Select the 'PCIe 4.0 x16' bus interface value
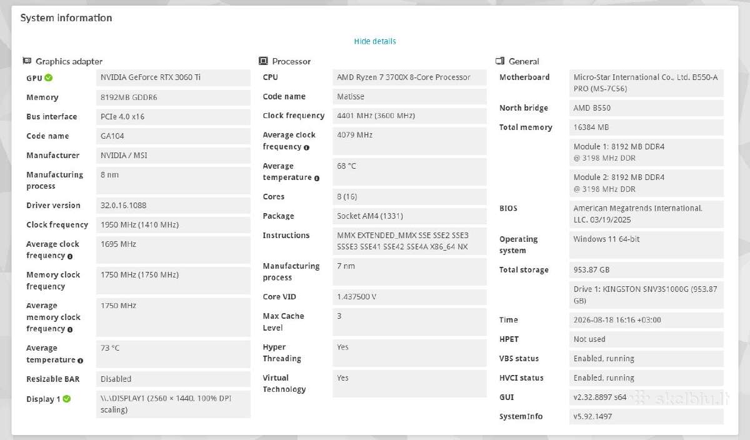Viewport: 750px width, 440px height. coord(173,116)
